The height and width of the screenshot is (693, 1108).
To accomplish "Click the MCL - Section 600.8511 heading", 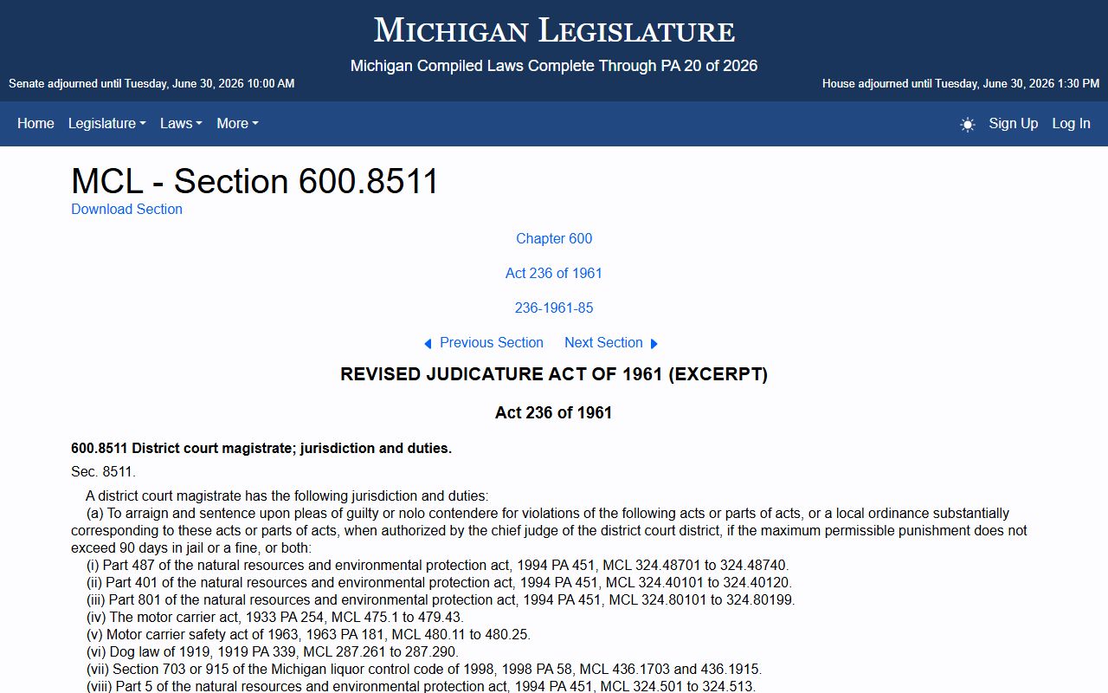I will tap(255, 181).
